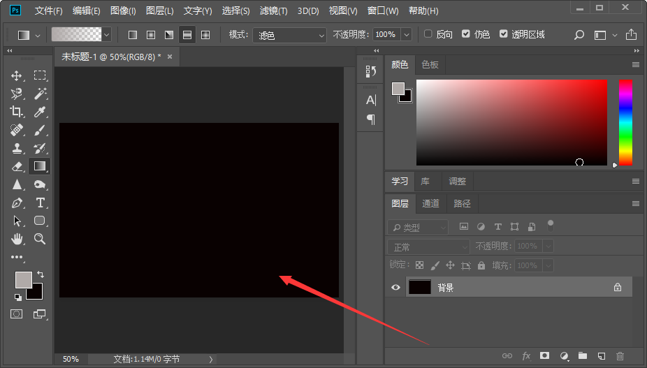Image resolution: width=647 pixels, height=368 pixels.
Task: Open the 模式 blend mode dropdown
Action: click(290, 36)
